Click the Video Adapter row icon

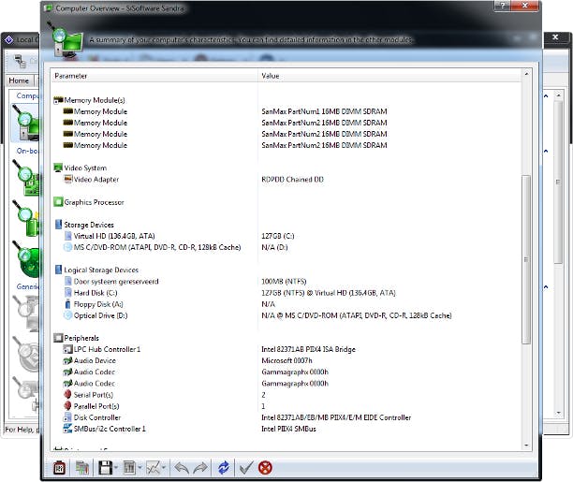68,179
